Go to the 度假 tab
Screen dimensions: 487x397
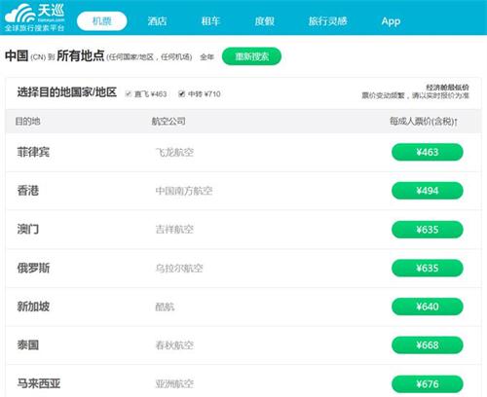(x=264, y=21)
